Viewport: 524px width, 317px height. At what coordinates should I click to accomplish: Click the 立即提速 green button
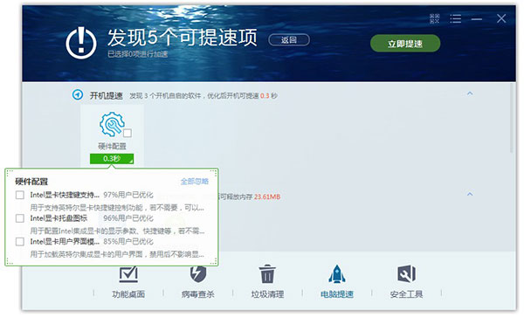click(x=405, y=44)
